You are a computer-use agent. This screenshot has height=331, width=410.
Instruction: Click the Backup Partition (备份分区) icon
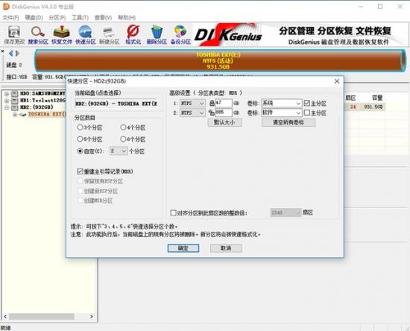180,34
